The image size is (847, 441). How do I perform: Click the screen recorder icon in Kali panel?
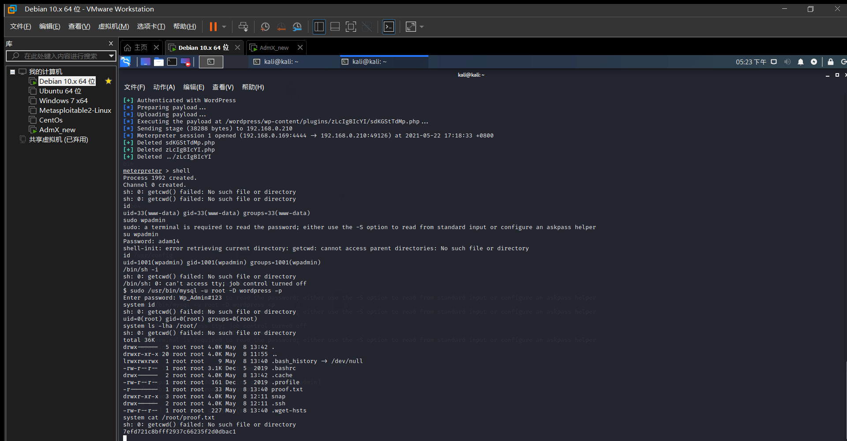(x=185, y=62)
